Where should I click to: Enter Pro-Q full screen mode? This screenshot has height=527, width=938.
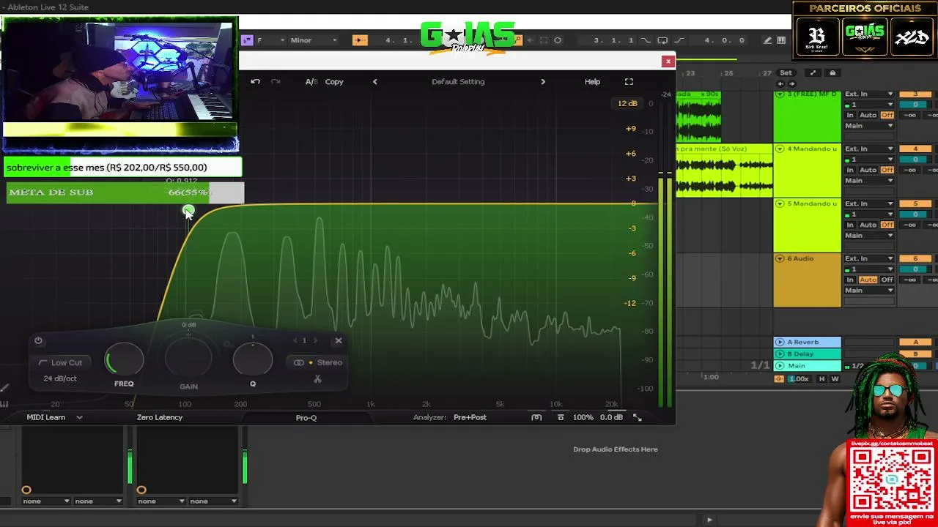point(629,81)
